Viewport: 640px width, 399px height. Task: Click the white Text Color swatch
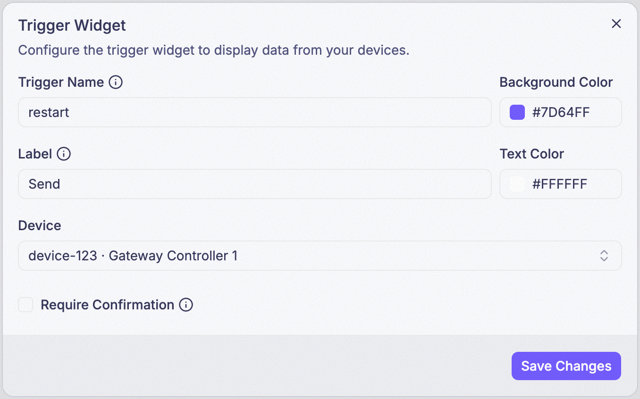pos(517,184)
